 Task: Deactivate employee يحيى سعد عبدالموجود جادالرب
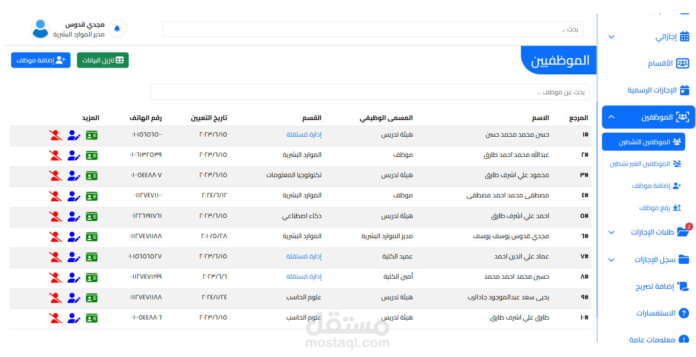pyautogui.click(x=55, y=298)
